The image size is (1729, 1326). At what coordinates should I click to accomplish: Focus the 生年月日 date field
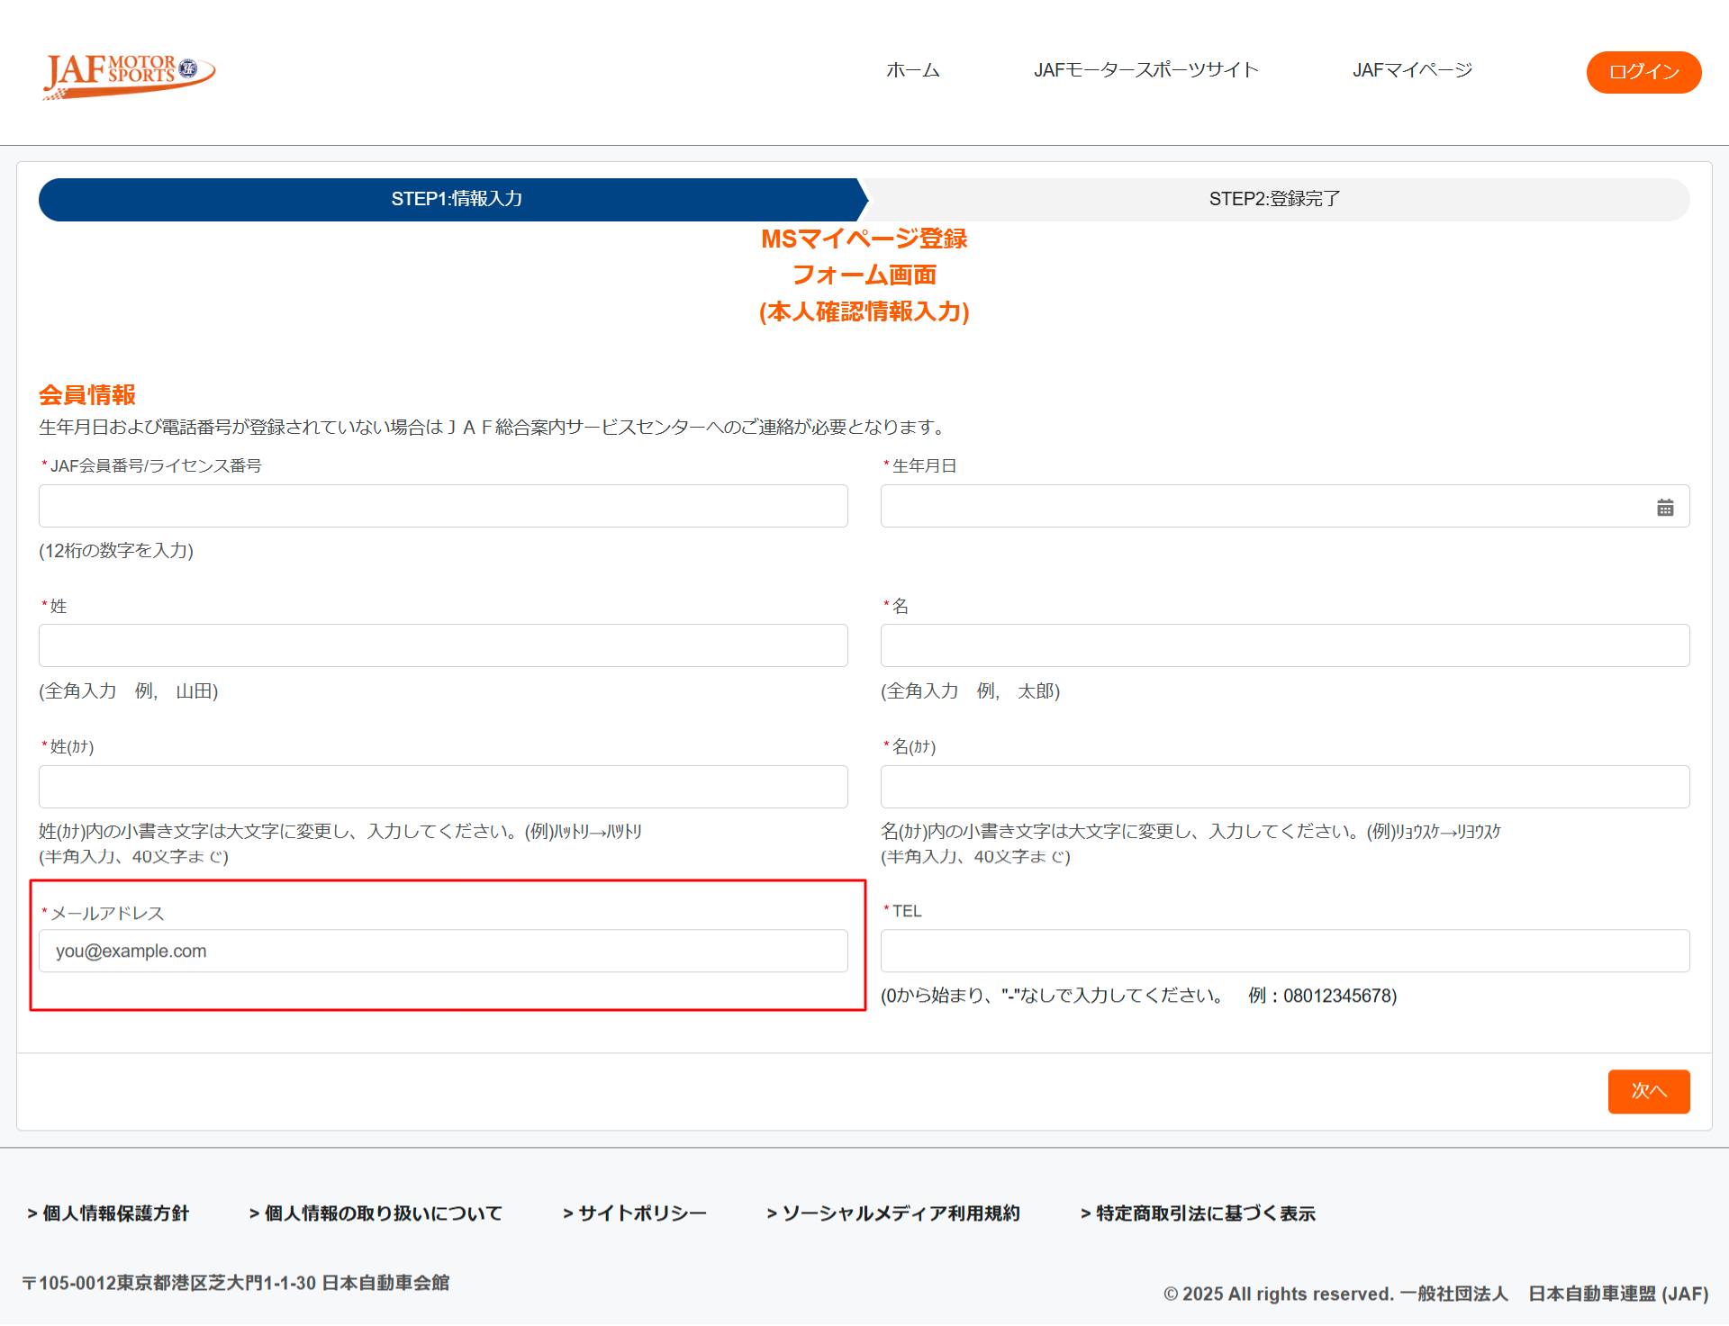tap(1284, 506)
